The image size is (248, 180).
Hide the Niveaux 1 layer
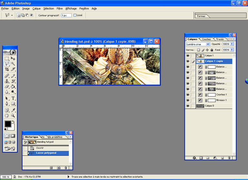click(188, 100)
